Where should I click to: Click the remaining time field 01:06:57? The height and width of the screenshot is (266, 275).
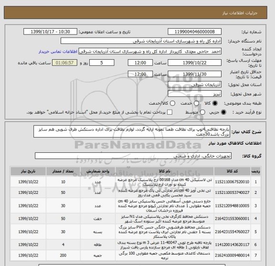(x=64, y=63)
